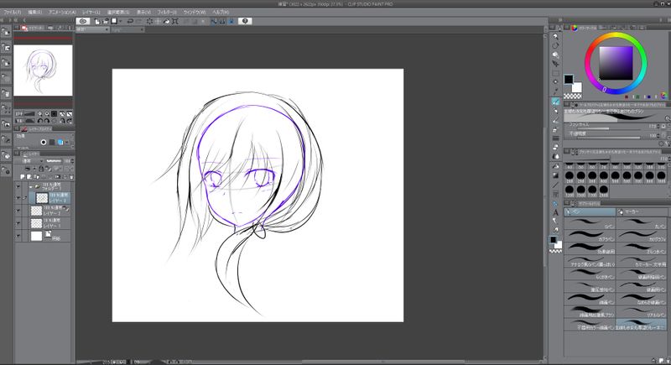Toggle visibility of the paper layer
This screenshot has width=671, height=365.
click(18, 237)
